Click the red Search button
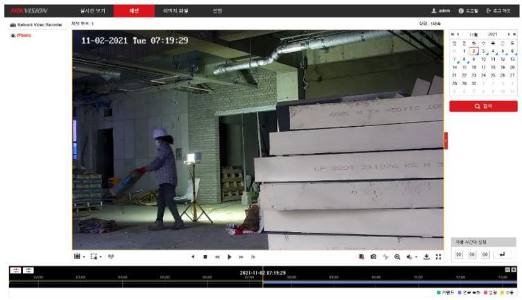 click(x=482, y=106)
